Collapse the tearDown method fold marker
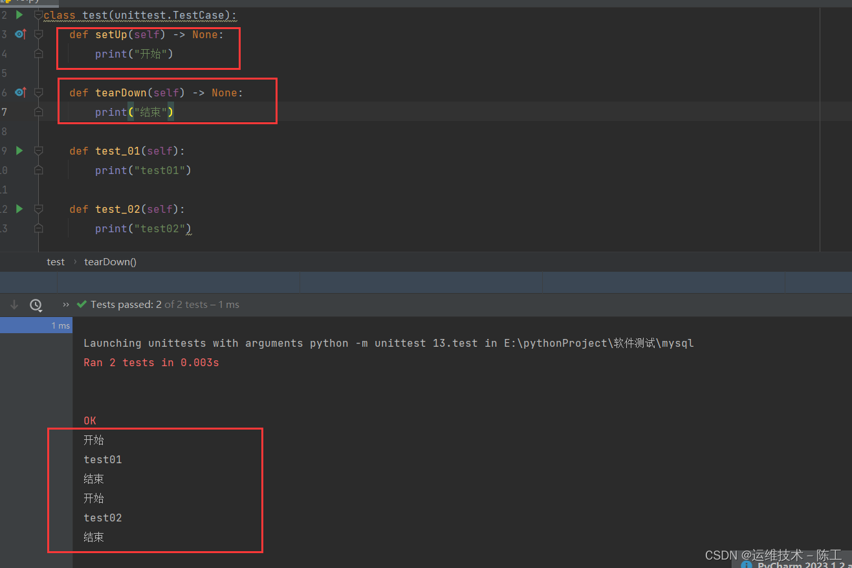The width and height of the screenshot is (852, 568). point(38,93)
